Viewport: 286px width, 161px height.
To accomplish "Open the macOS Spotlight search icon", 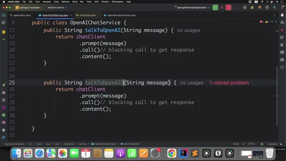I will click(x=267, y=2).
